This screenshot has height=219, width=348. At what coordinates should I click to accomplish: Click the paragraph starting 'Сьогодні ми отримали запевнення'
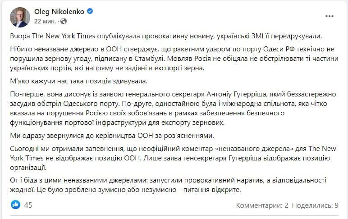coord(171,158)
